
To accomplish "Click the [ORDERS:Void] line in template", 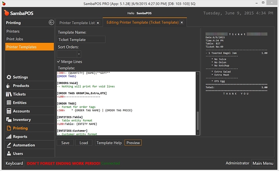I will point(68,83).
